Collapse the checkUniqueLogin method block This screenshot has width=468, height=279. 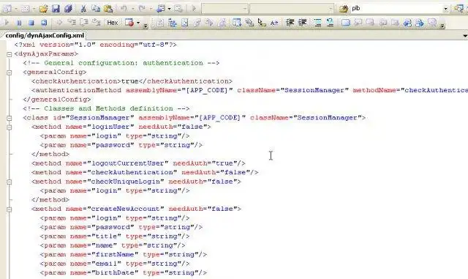(x=10, y=182)
